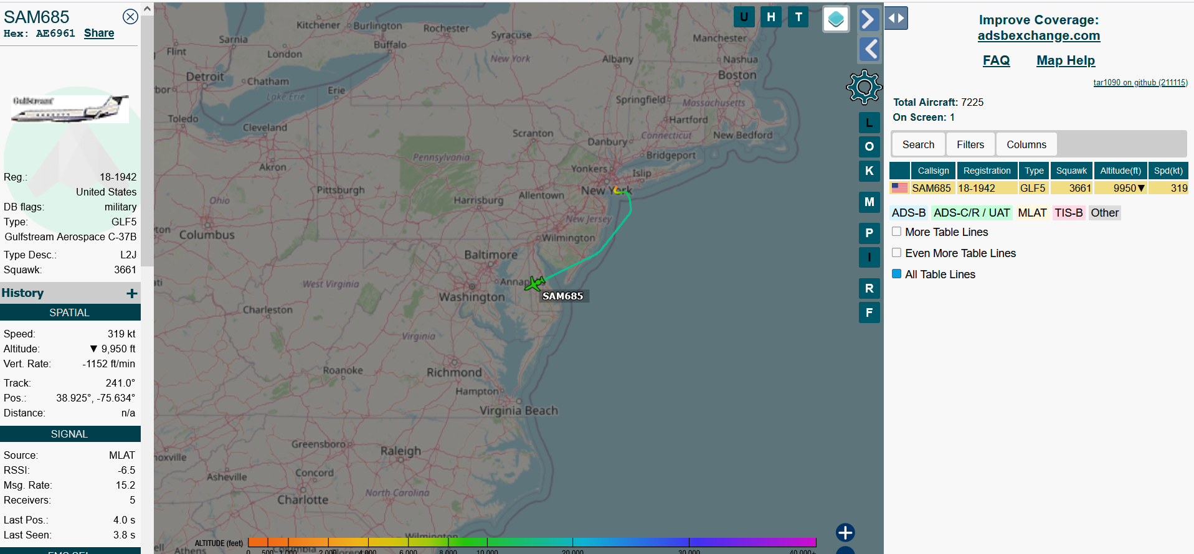Sort table by Spd(kt) column

pos(1168,171)
